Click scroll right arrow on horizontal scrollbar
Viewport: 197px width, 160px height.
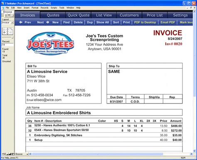[x=191, y=154]
